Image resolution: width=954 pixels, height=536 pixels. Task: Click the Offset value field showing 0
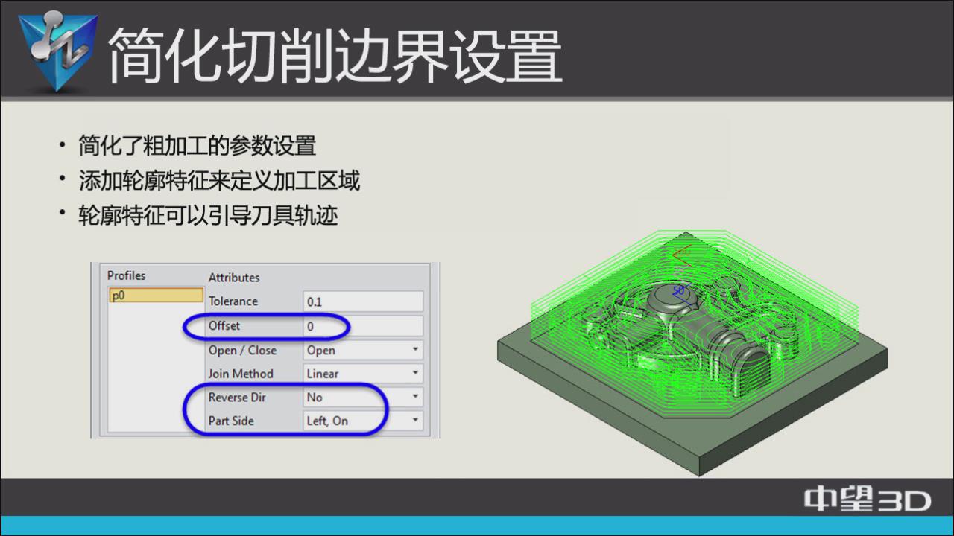tap(363, 326)
